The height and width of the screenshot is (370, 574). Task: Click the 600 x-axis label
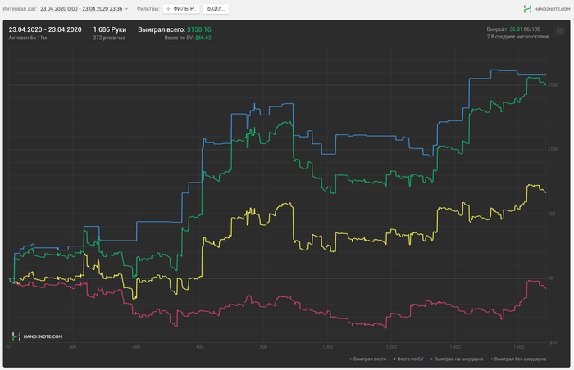coord(200,346)
